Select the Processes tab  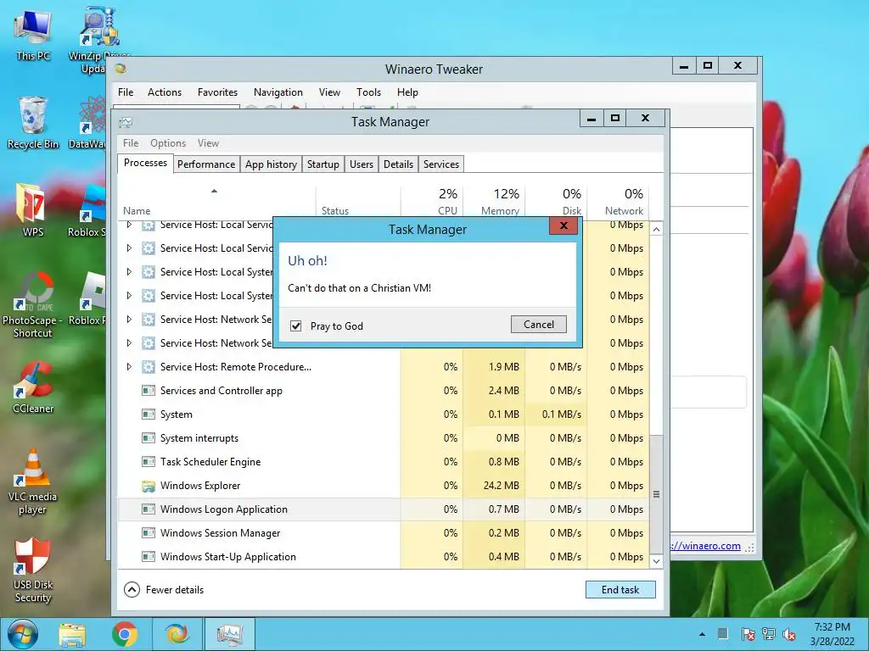[x=145, y=163]
